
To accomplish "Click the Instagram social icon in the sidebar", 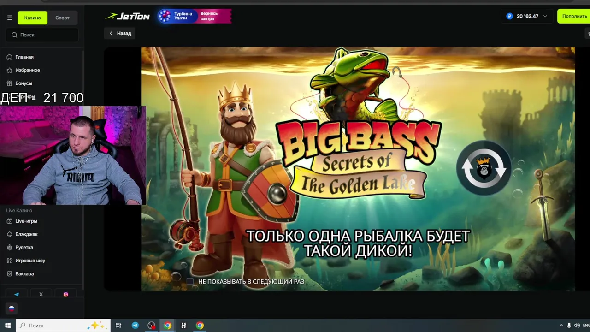I will (66, 295).
